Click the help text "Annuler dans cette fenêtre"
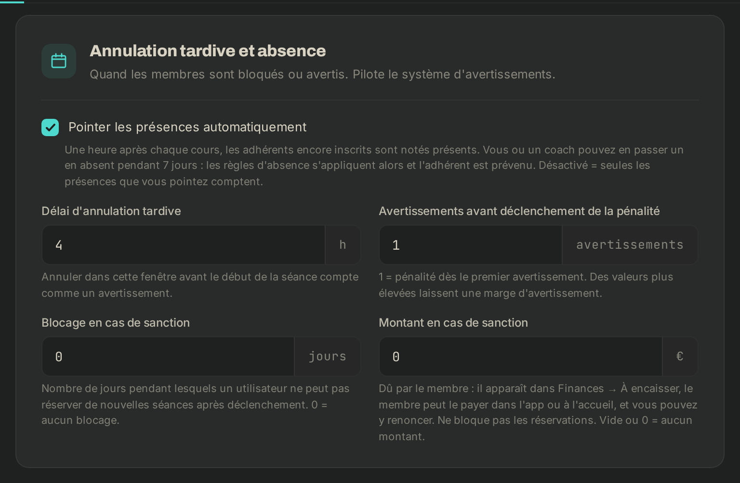This screenshot has height=483, width=740. (x=200, y=285)
